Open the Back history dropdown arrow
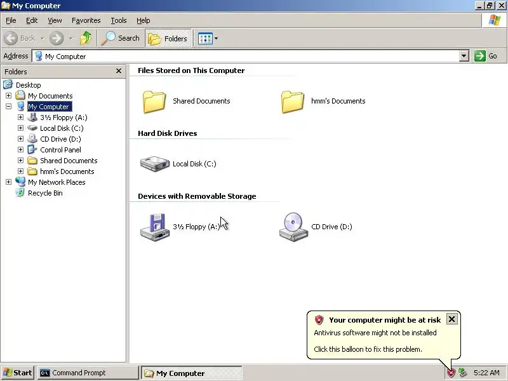This screenshot has height=381, width=508. 43,38
